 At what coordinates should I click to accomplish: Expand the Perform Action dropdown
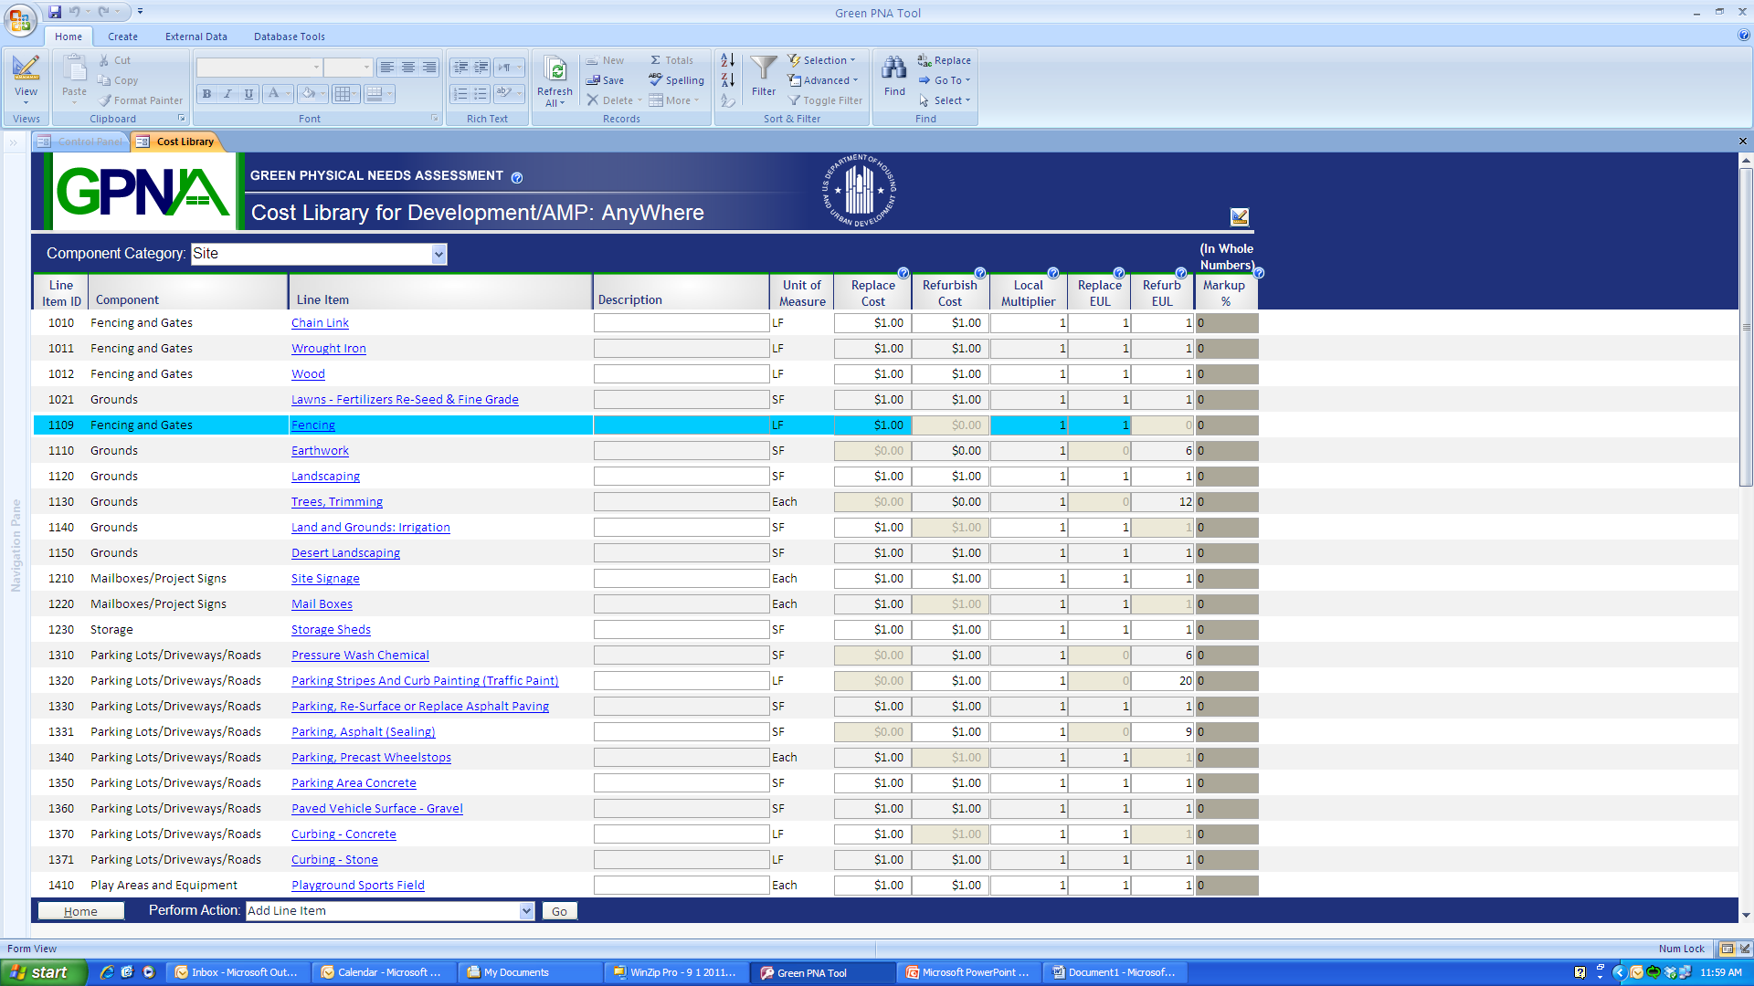pyautogui.click(x=527, y=911)
